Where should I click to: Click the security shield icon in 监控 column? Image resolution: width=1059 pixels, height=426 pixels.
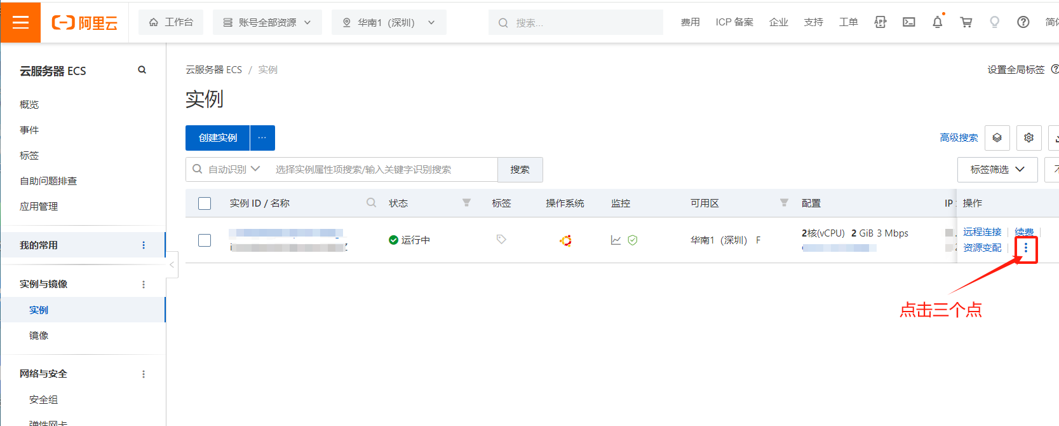pos(633,240)
